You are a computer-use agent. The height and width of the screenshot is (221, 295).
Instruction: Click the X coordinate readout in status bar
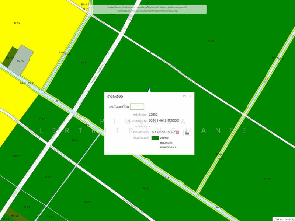click(289, 218)
